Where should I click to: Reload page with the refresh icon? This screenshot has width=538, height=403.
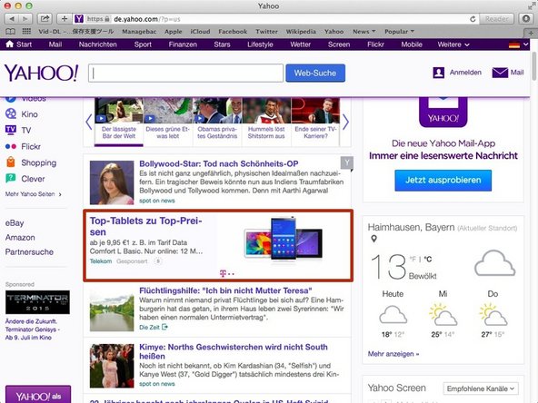tap(473, 19)
